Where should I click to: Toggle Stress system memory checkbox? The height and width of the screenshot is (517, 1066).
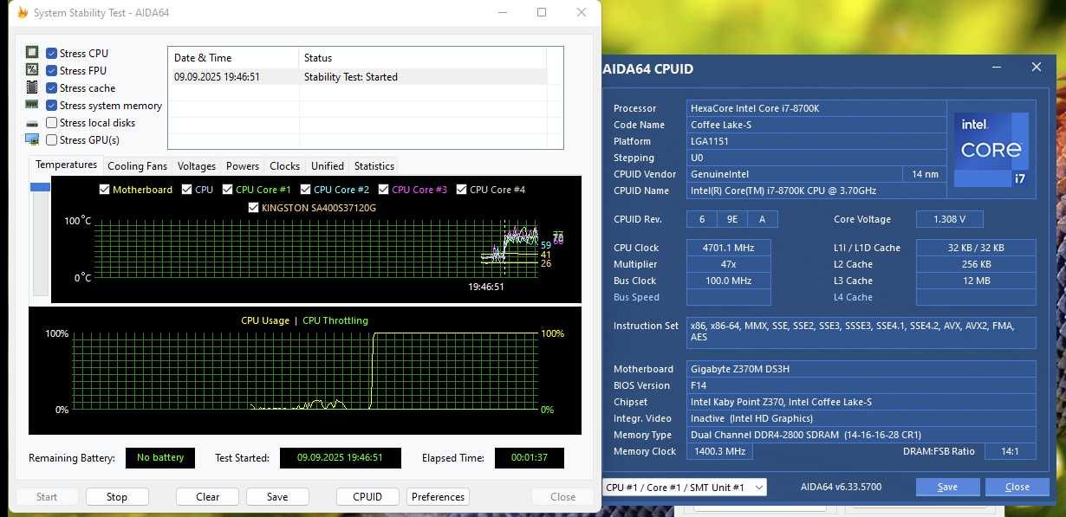[52, 106]
